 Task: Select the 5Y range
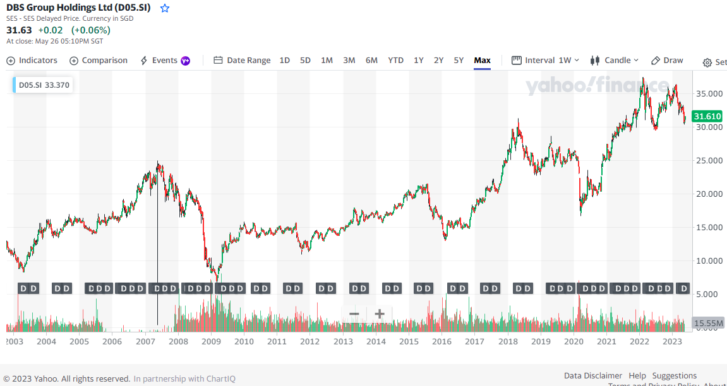(459, 60)
